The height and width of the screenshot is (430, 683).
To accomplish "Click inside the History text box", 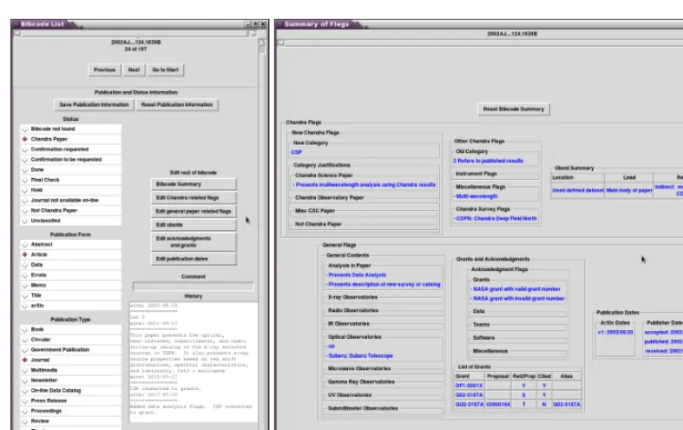I will pos(194,362).
